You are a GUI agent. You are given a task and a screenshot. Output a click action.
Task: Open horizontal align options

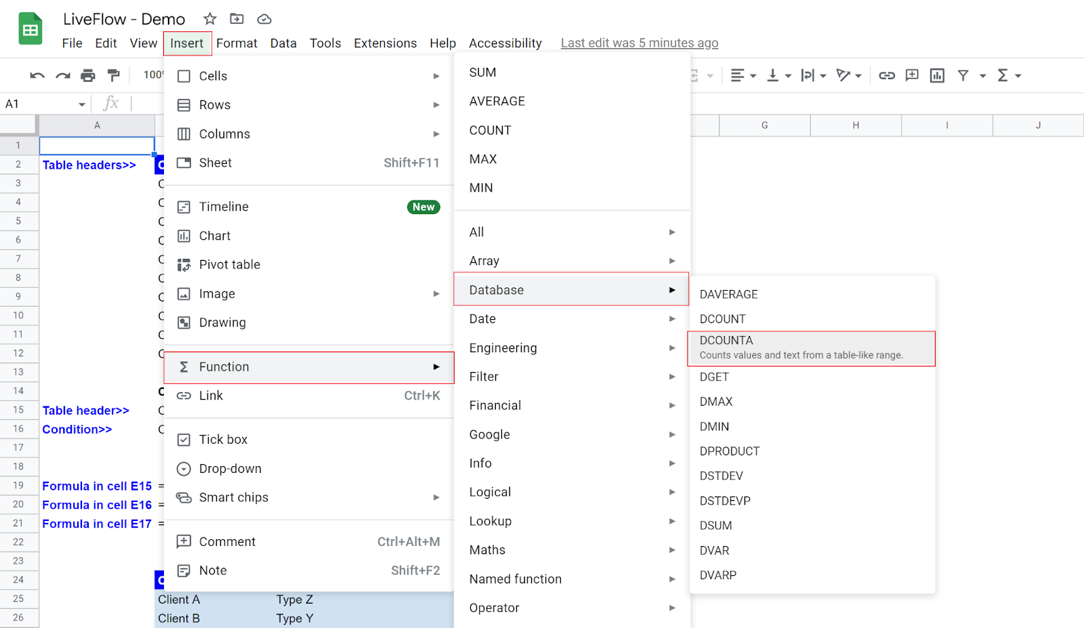(743, 75)
